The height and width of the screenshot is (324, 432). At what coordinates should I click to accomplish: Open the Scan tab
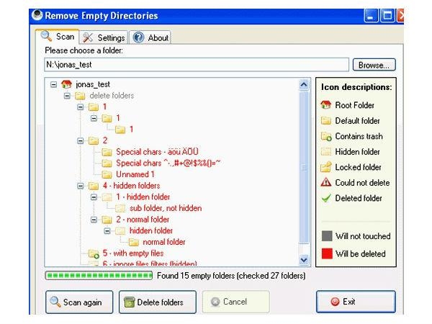click(x=58, y=37)
